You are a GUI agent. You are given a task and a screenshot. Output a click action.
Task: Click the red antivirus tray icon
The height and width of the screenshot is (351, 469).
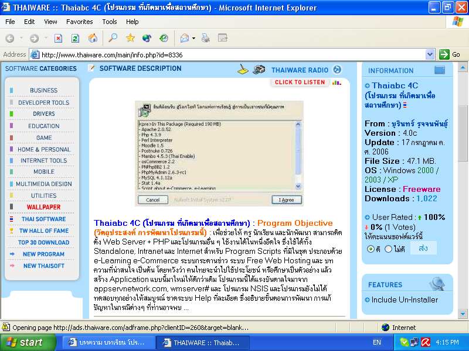pos(426,342)
